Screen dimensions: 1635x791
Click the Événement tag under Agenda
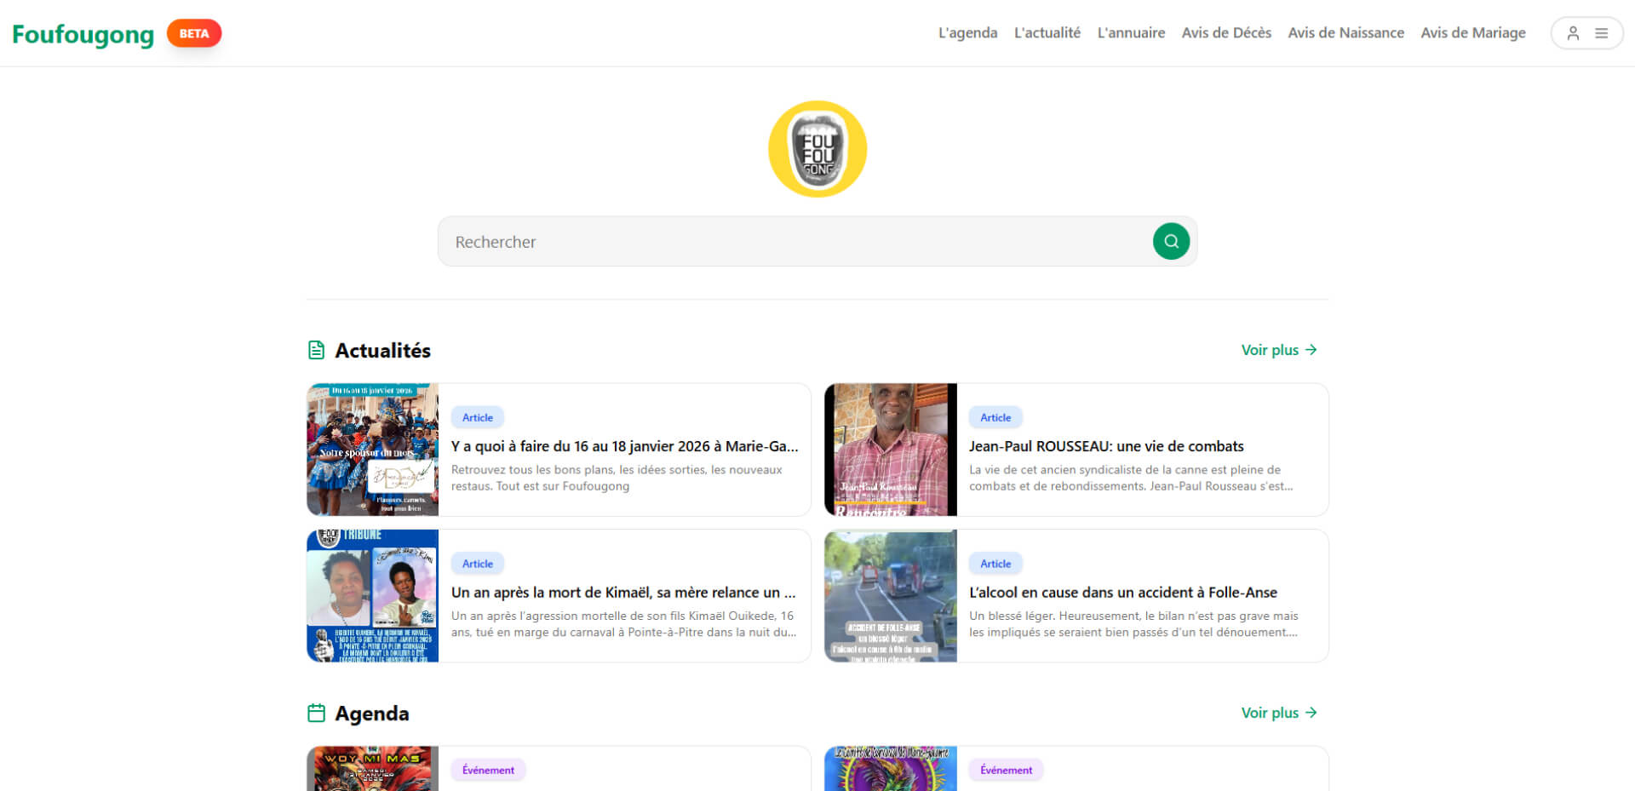click(488, 769)
